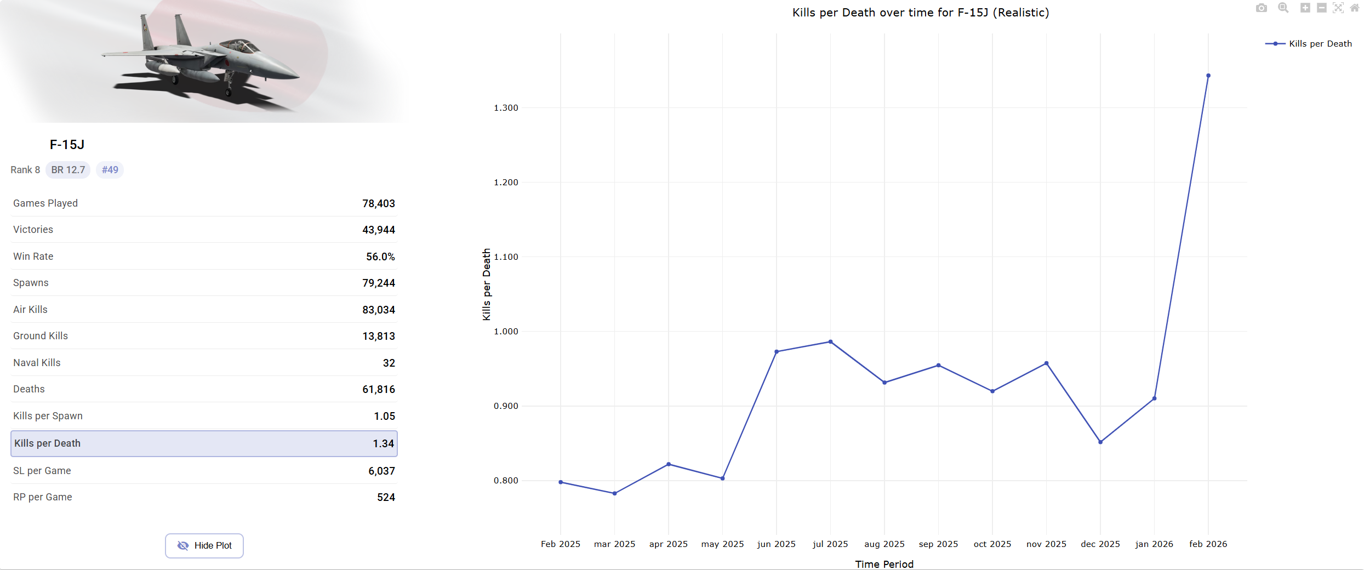Click the #49 rank badge

(110, 170)
